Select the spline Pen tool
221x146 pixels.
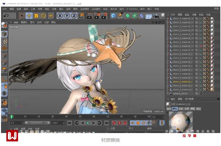tap(121, 16)
